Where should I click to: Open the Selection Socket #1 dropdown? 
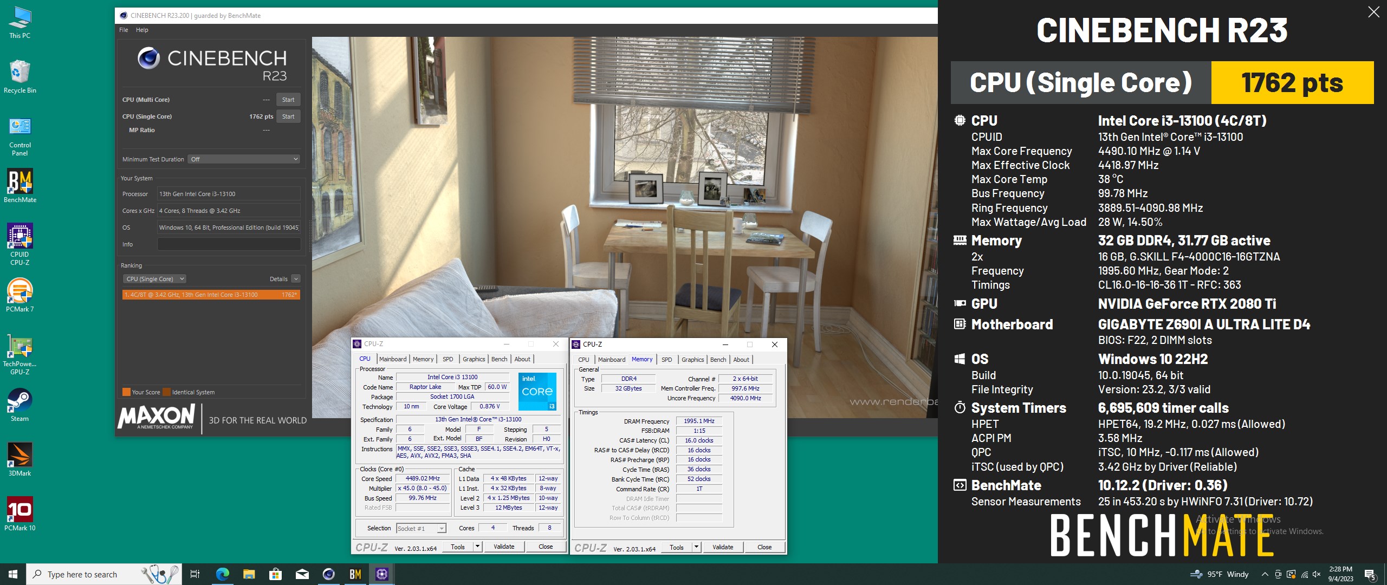pyautogui.click(x=421, y=529)
